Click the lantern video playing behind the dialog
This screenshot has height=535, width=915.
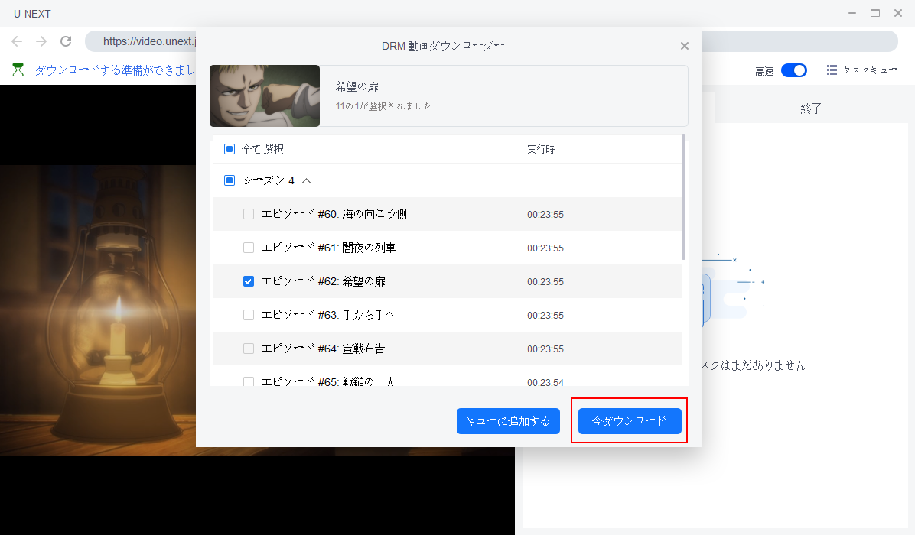(98, 309)
